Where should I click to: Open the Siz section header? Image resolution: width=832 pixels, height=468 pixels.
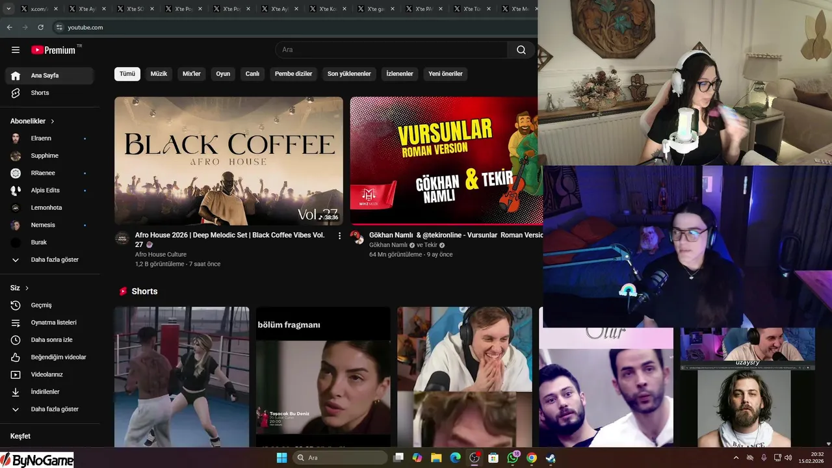19,288
